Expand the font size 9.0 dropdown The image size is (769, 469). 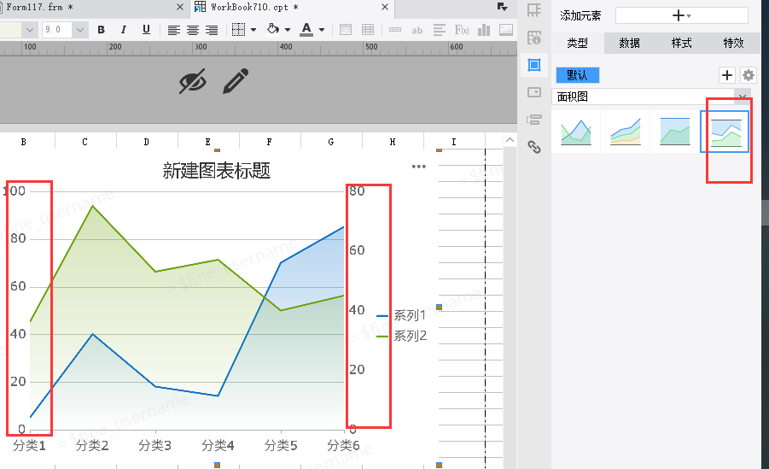point(80,30)
